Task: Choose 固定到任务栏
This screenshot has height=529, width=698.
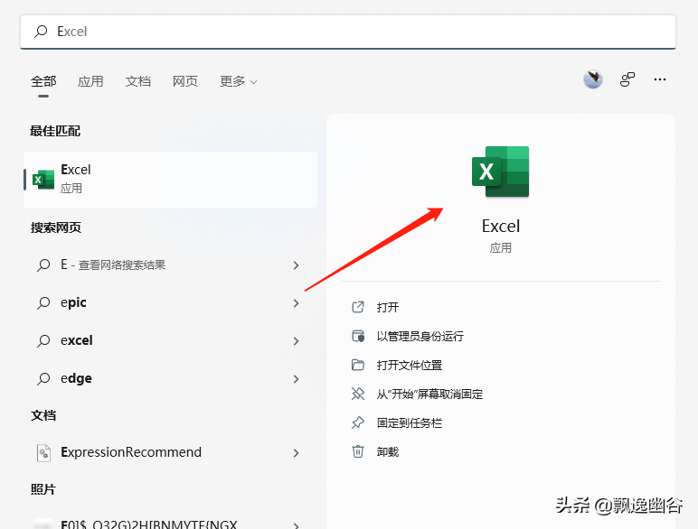Action: click(x=410, y=422)
